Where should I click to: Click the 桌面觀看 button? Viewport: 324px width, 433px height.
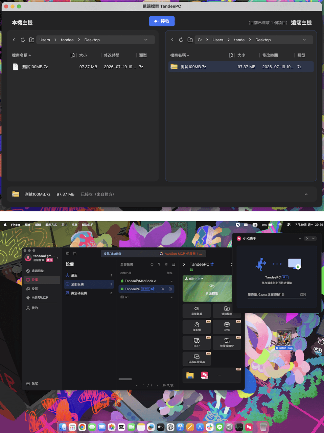pyautogui.click(x=197, y=311)
